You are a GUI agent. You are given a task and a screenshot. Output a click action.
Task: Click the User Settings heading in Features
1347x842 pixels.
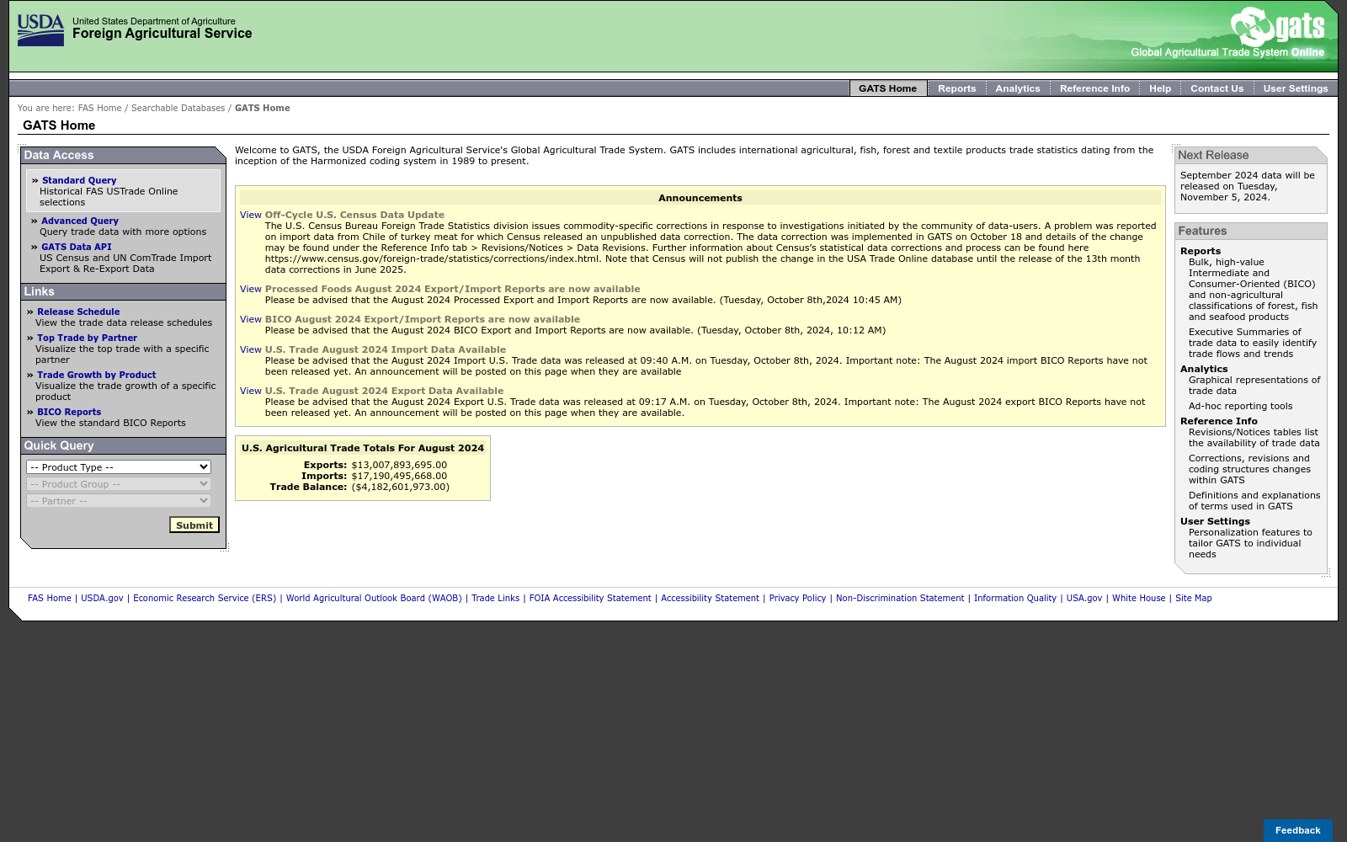click(1215, 522)
